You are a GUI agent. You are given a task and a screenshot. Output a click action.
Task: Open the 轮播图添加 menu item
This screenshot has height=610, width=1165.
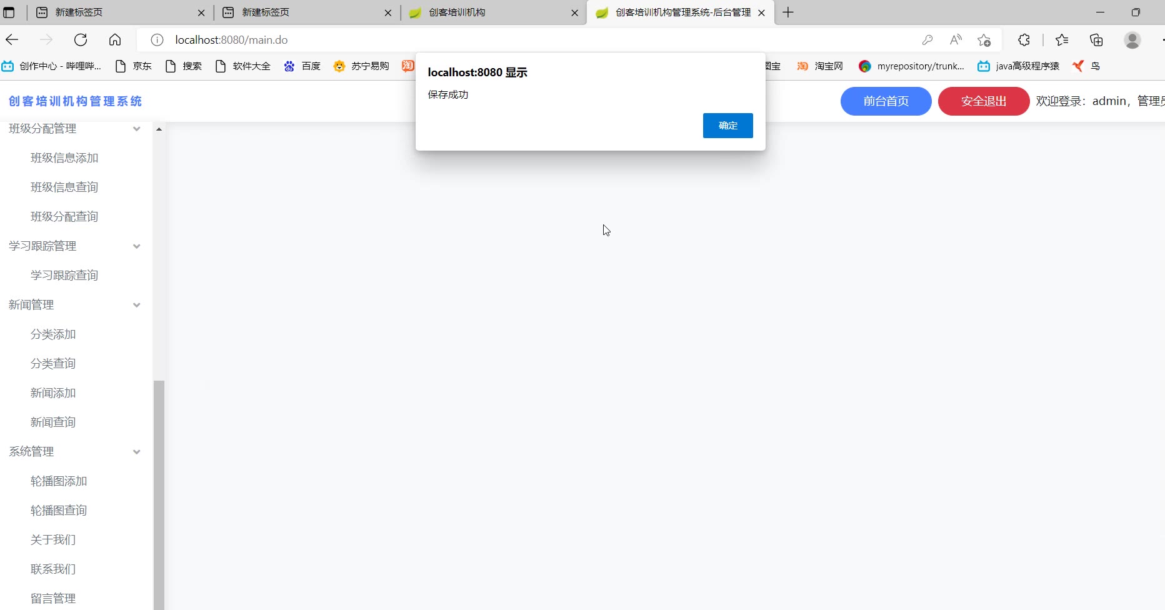[59, 481]
